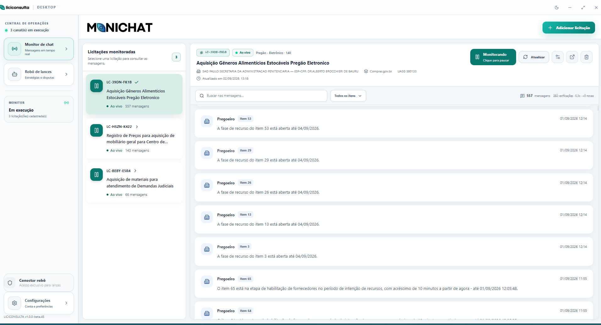Open LC-BEBY-E5R4 chevron arrow

135,171
